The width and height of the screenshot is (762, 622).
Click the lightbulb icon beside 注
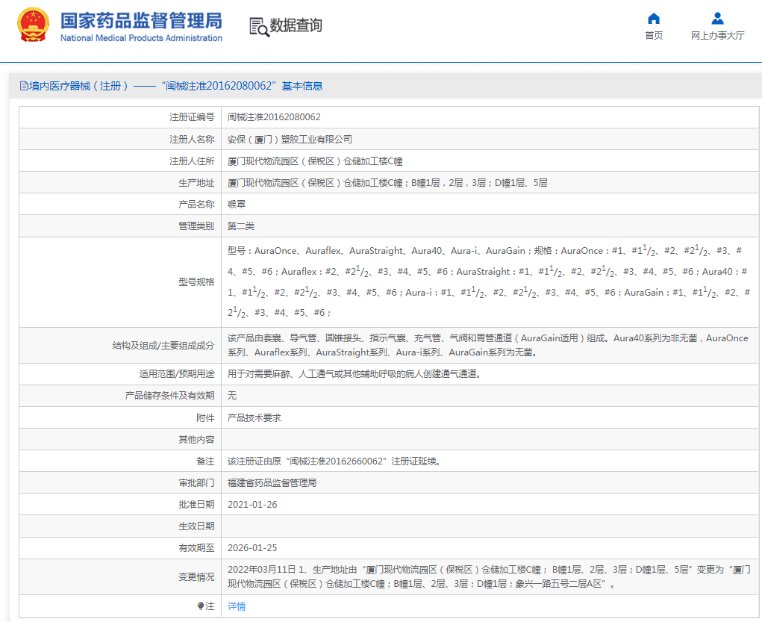click(201, 606)
